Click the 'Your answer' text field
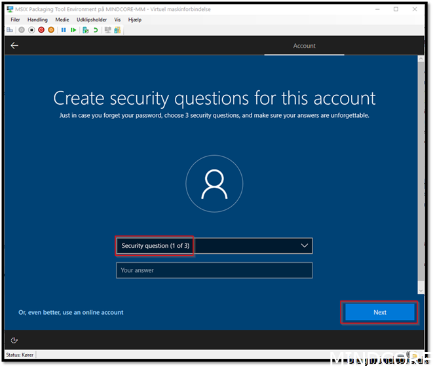This screenshot has height=367, width=433. [214, 270]
